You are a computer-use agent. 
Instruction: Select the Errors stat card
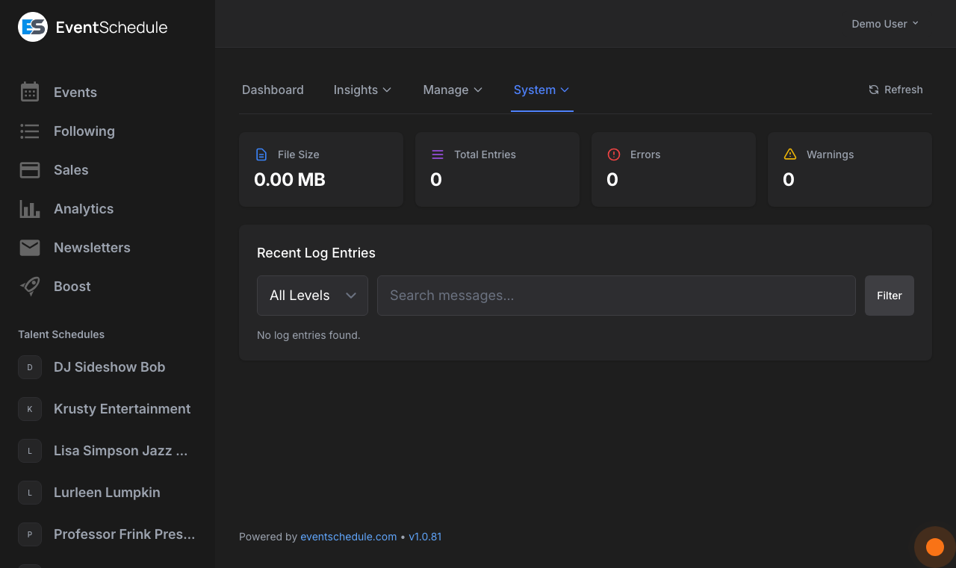674,169
